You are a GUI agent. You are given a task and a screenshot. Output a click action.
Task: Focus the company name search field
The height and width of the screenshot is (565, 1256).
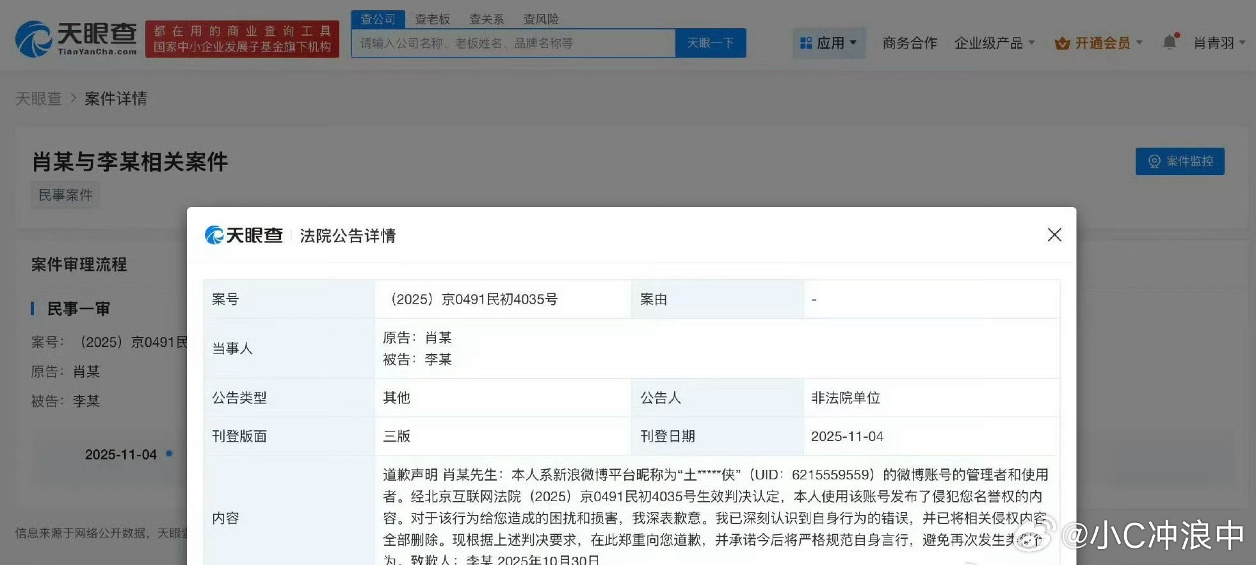click(513, 43)
